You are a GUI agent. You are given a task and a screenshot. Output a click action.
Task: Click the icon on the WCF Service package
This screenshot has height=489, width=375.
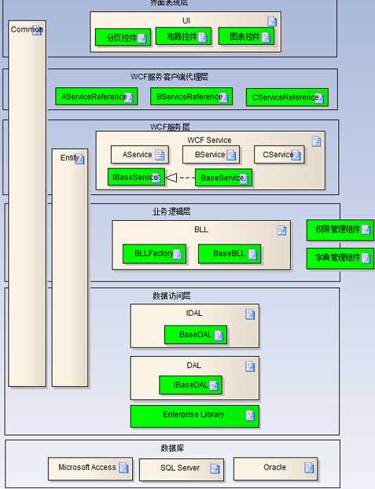click(x=316, y=142)
